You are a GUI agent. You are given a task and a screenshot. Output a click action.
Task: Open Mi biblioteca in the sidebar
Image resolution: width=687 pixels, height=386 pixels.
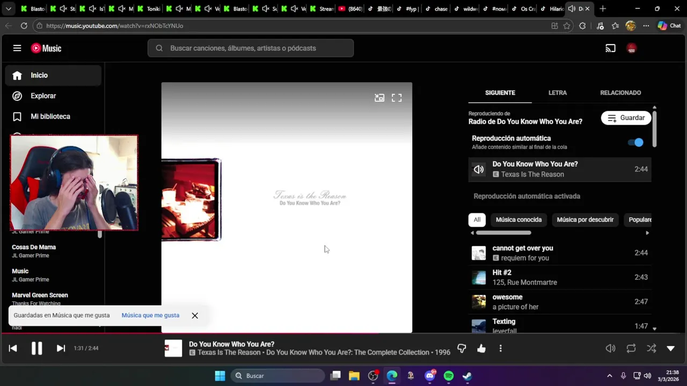pos(53,116)
